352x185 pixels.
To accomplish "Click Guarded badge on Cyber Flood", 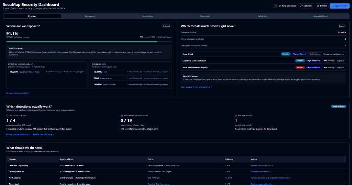I will (x=286, y=54).
